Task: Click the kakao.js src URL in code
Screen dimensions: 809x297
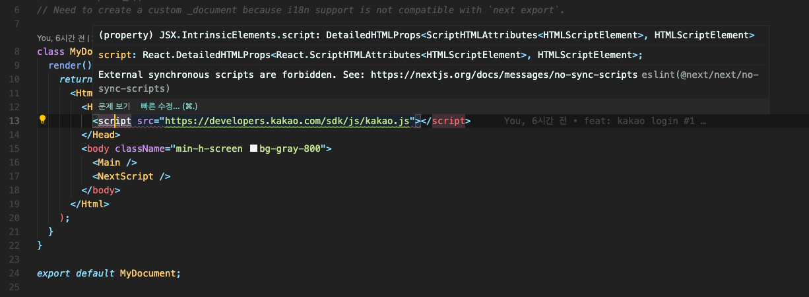Action: [289, 121]
